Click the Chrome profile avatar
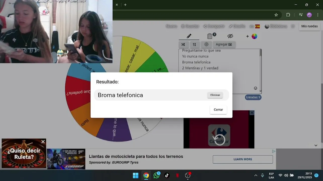323x181 pixels. click(309, 15)
